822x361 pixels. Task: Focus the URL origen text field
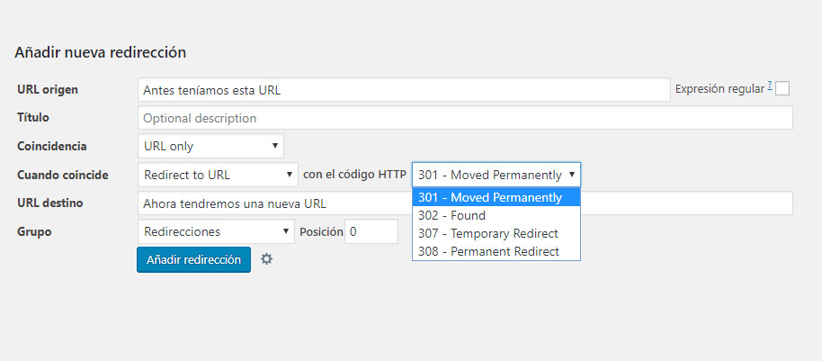click(x=404, y=90)
